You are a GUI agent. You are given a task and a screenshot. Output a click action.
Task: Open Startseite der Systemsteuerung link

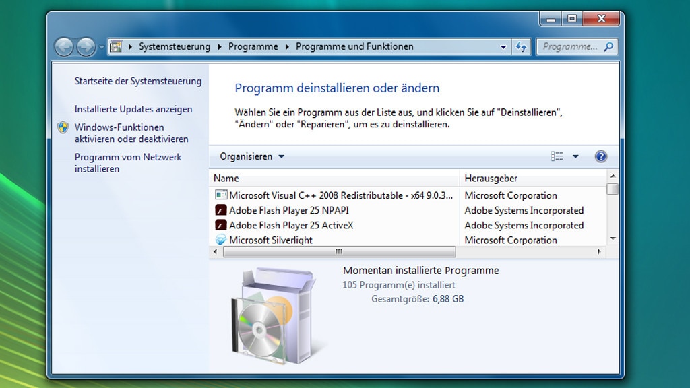pos(138,81)
